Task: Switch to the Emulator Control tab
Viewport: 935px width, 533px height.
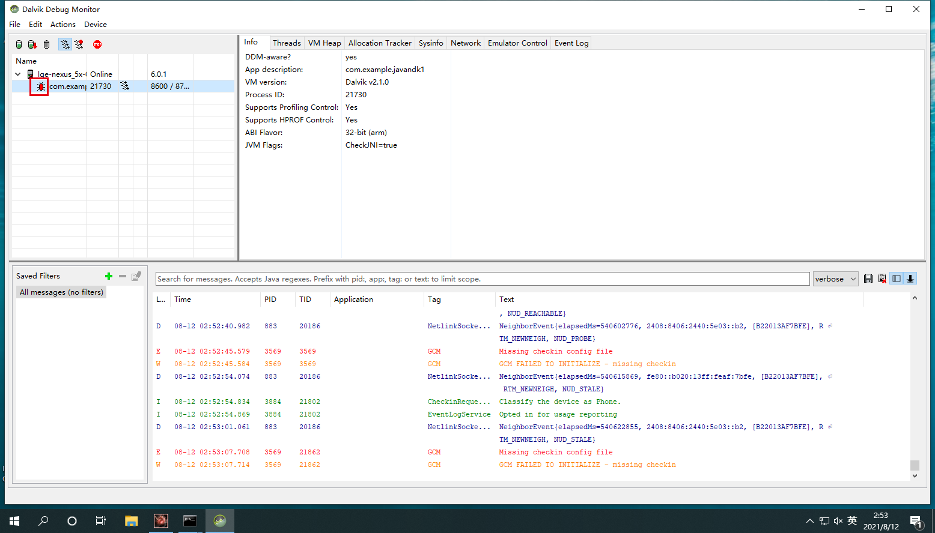Action: point(517,43)
